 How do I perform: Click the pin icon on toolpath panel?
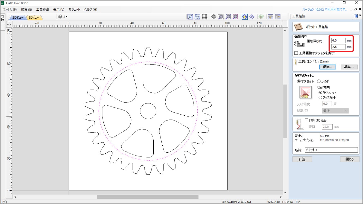[x=360, y=16]
